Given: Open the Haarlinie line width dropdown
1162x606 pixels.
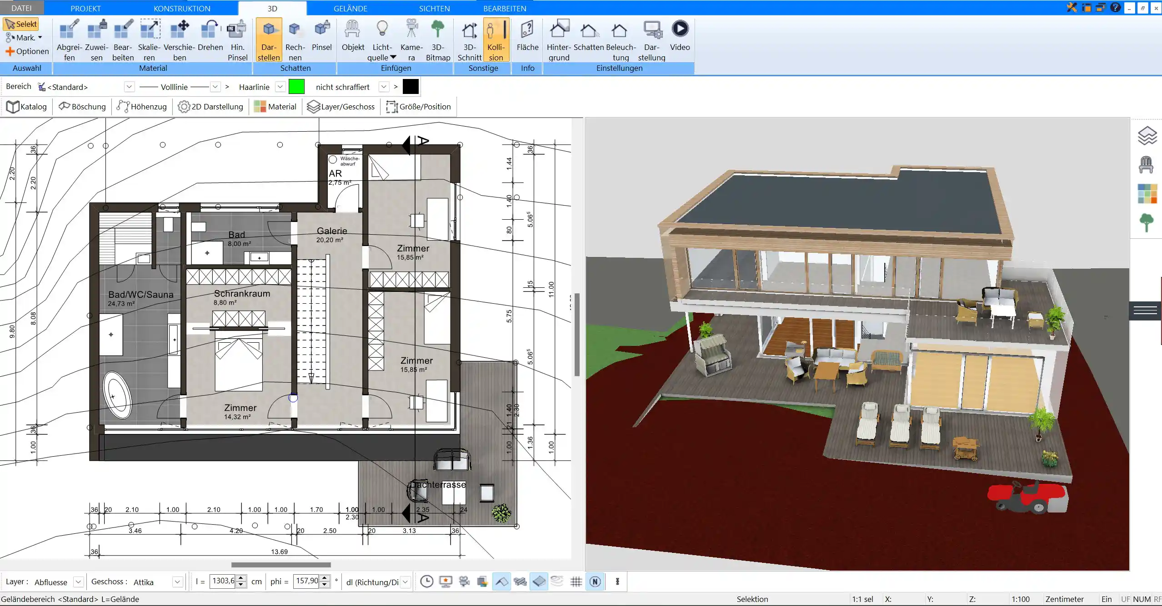Looking at the screenshot, I should click(x=280, y=87).
